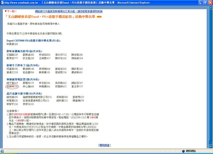Viewport: 213px width, 154px height.
Task: Click the winner entry ending in 329
Action: coord(12,55)
